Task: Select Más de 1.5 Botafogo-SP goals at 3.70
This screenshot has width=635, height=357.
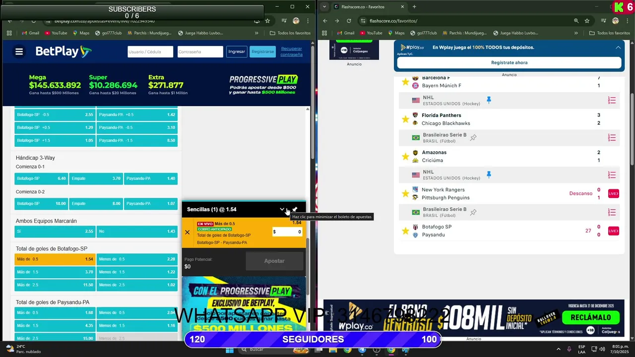Action: coord(55,272)
